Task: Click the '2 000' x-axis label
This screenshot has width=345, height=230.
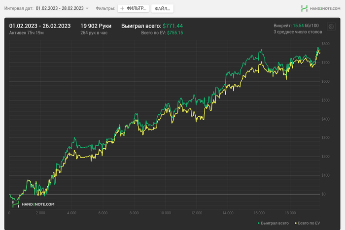Action: 40,213
